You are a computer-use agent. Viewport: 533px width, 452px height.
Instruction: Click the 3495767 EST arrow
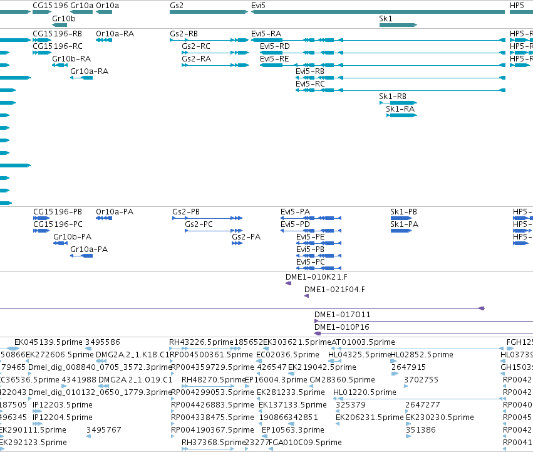click(89, 437)
